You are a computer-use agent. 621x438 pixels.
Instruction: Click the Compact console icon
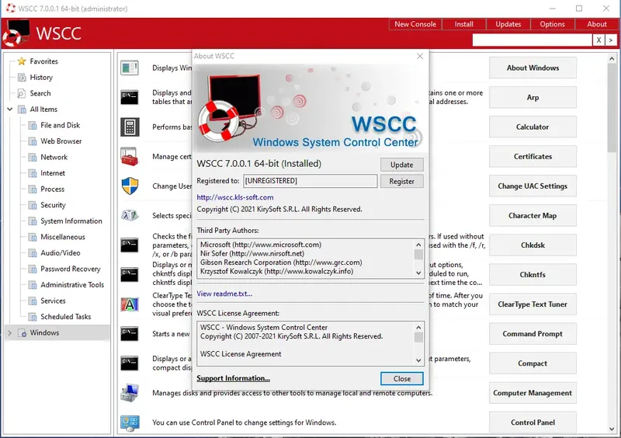[130, 363]
